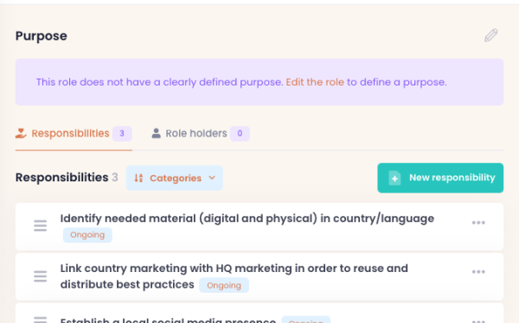Viewport: 519px width, 323px height.
Task: Click the count badge 0 on Role holders tab
Action: point(240,134)
